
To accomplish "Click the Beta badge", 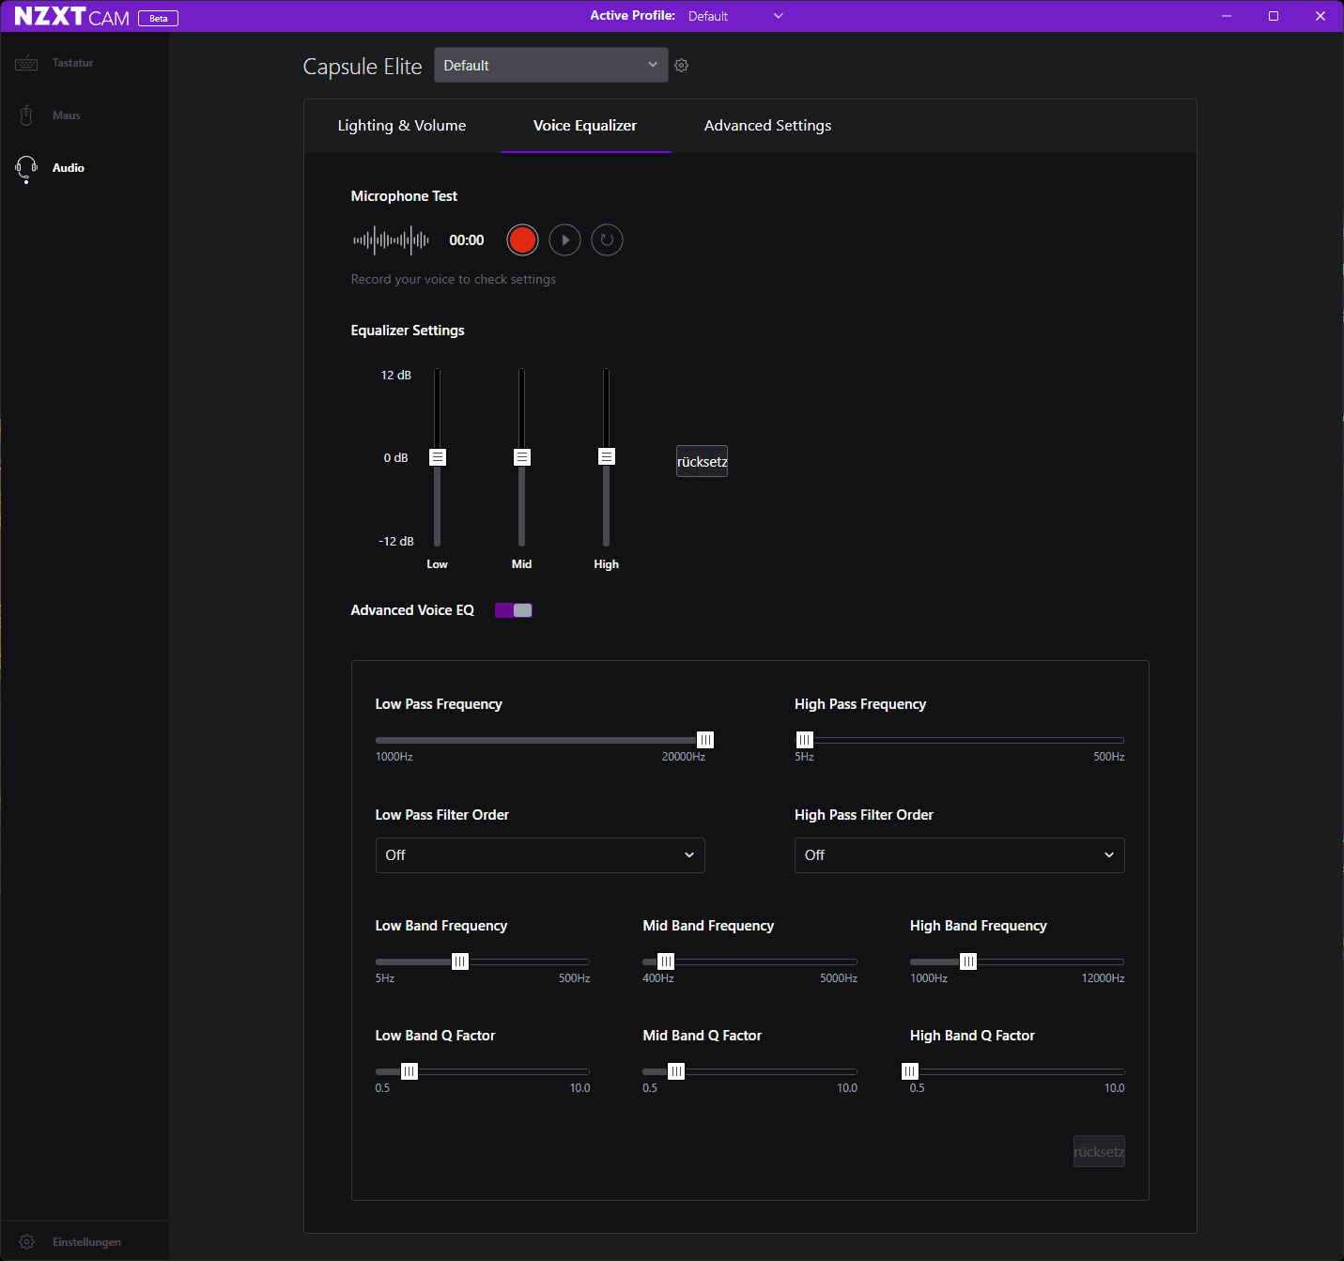I will 158,18.
